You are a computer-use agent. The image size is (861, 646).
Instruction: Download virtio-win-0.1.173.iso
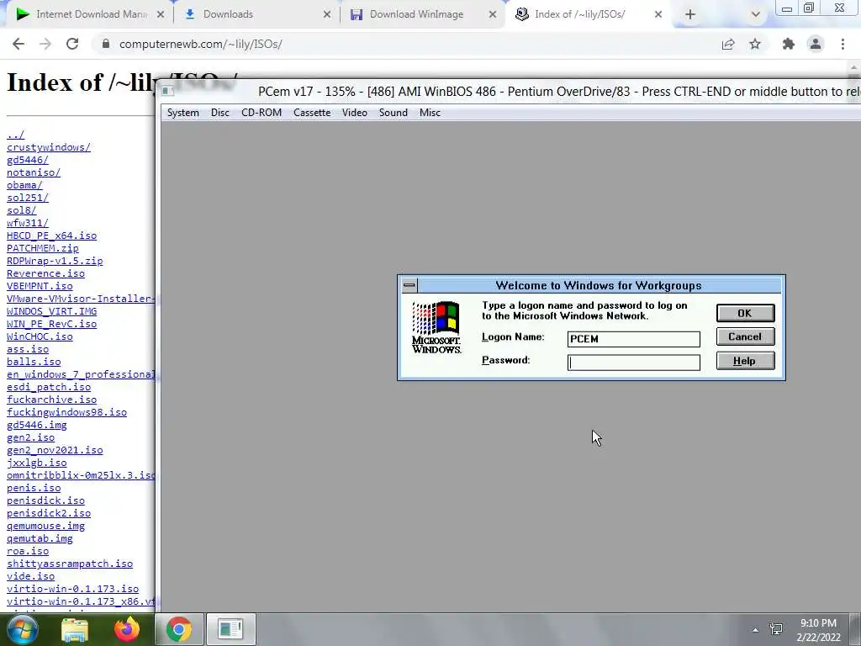point(72,590)
